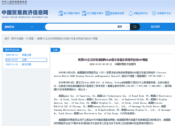Select the 案件节点公告 tab header
The width and height of the screenshot is (175, 126).
click(12, 50)
